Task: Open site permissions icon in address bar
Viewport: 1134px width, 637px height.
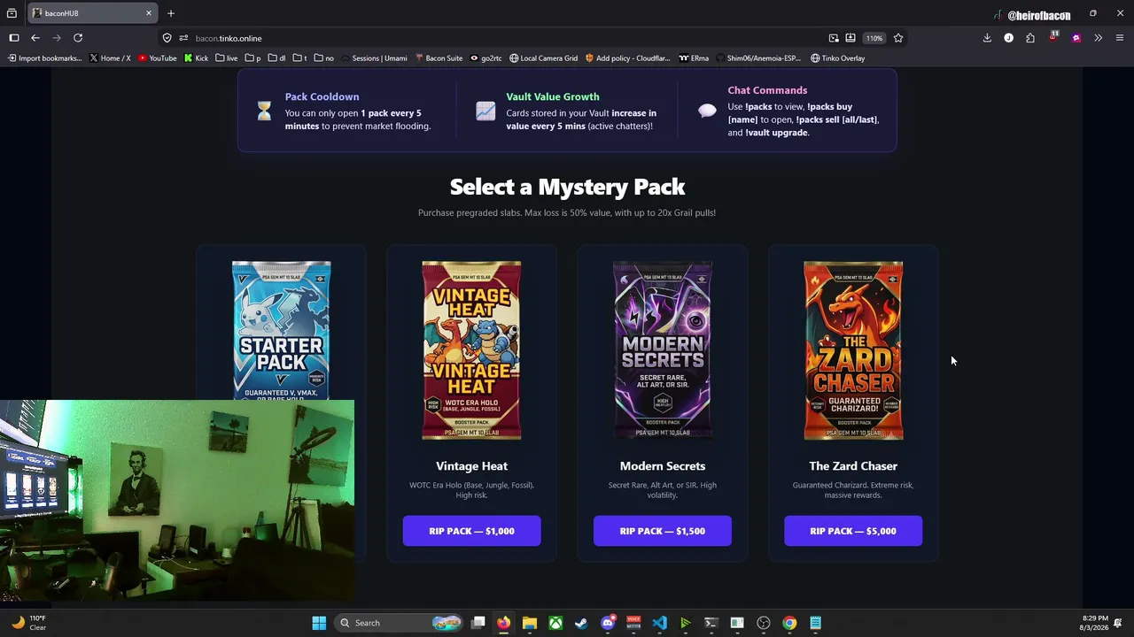Action: tap(183, 38)
